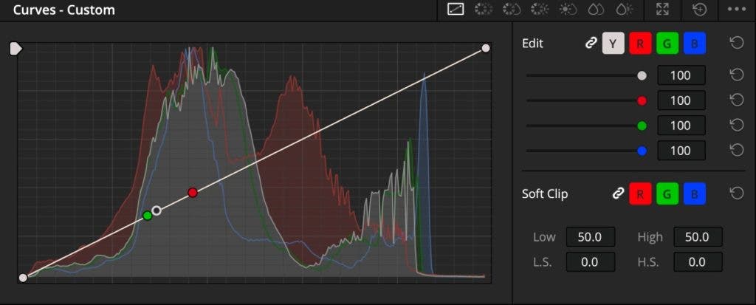The height and width of the screenshot is (305, 756).
Task: Reset the Edit channels row
Action: coord(736,44)
